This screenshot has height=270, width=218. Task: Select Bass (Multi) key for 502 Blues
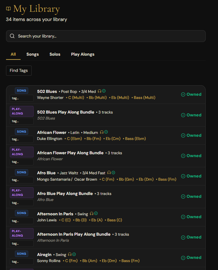point(144,98)
